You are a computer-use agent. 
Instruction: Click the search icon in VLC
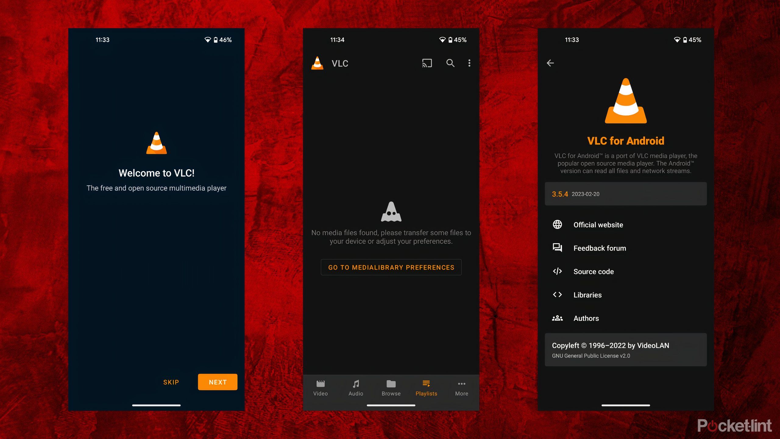point(450,63)
